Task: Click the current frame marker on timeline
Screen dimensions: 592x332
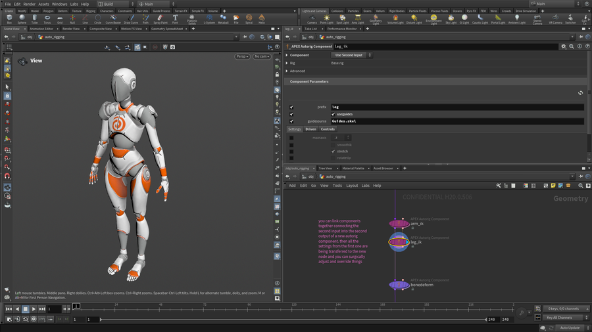Action: pos(76,306)
